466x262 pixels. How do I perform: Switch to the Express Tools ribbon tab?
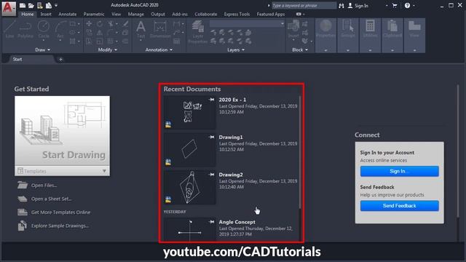237,14
